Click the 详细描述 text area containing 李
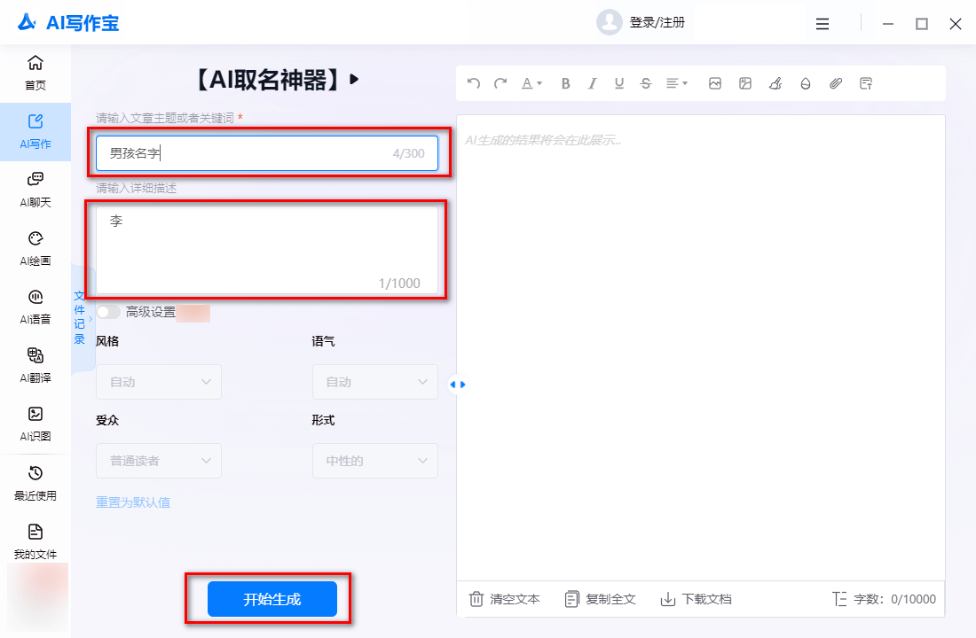This screenshot has width=976, height=638. (x=266, y=250)
